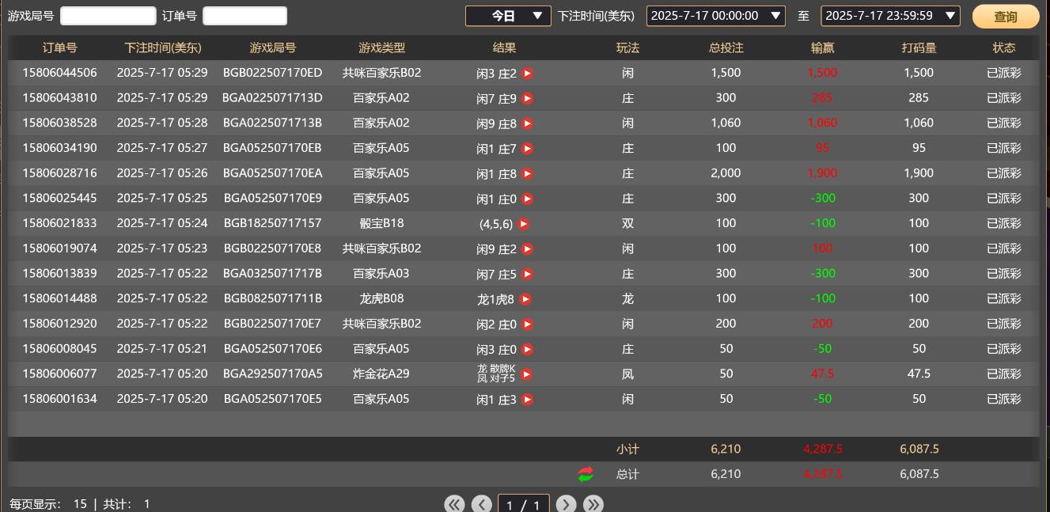Play replay icon for 骰宝B18 result (4,5,6)

(x=523, y=224)
